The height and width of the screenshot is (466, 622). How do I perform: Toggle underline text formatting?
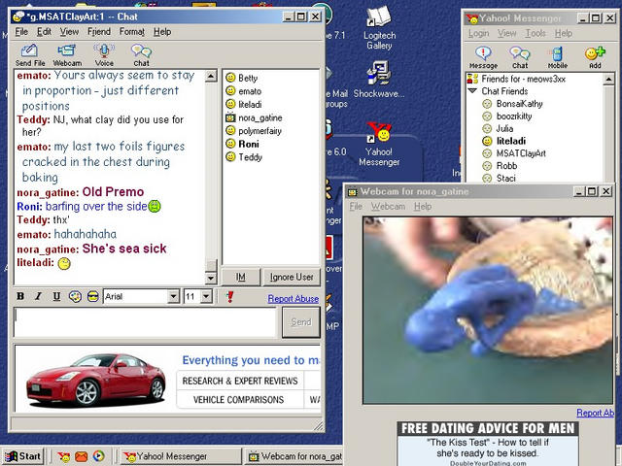pyautogui.click(x=56, y=296)
